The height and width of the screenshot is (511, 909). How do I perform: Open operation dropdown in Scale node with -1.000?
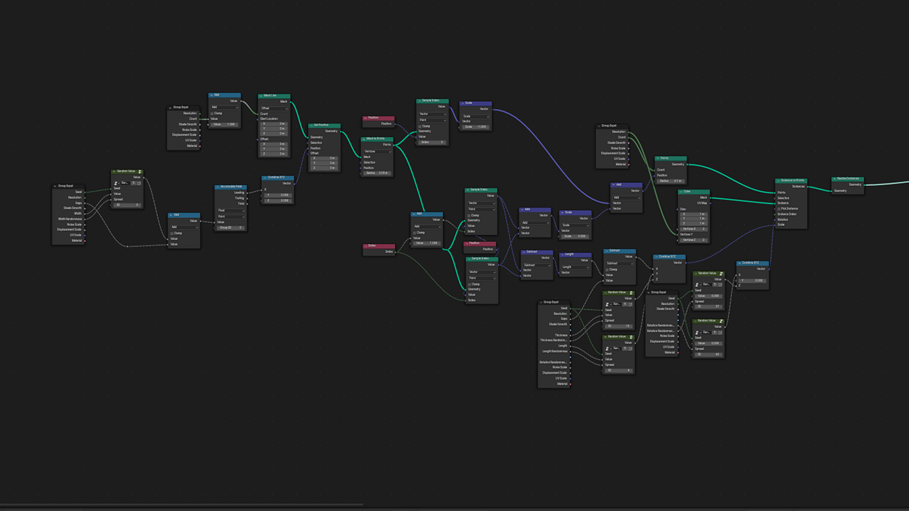(476, 116)
